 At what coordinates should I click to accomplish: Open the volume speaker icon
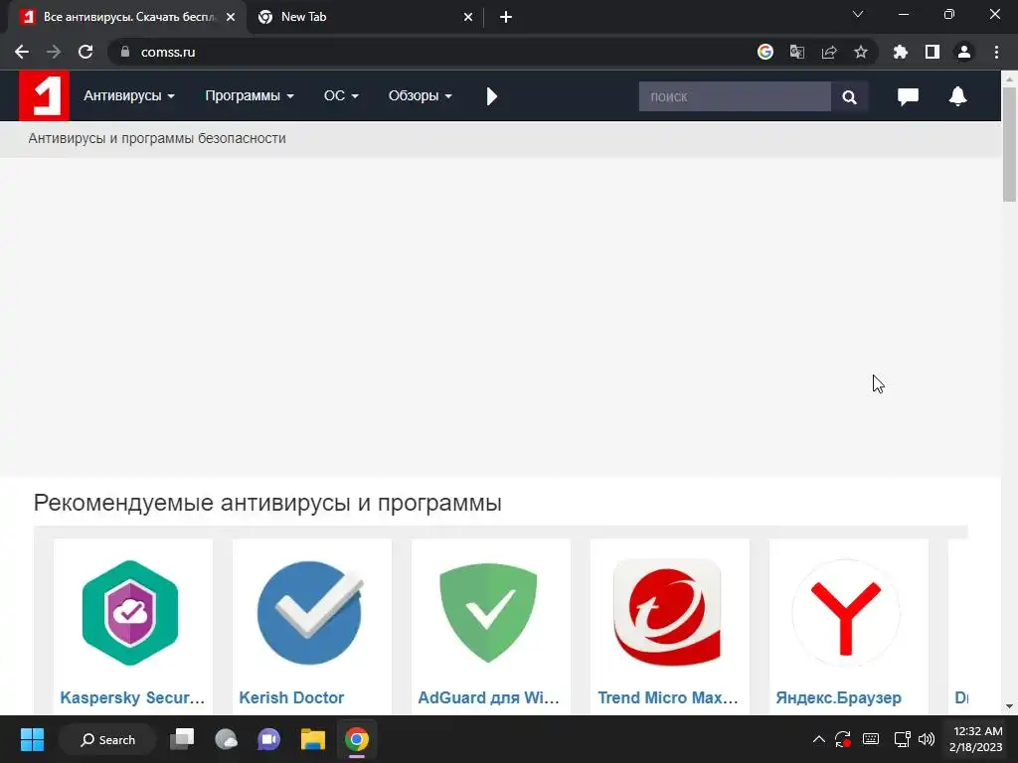(927, 739)
